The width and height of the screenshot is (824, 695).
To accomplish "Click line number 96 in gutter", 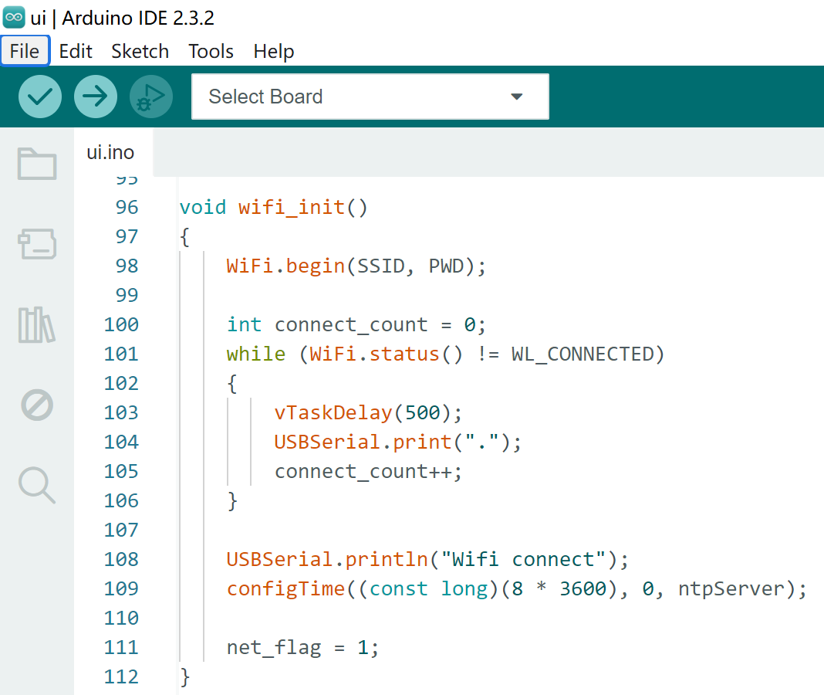I will (x=127, y=207).
